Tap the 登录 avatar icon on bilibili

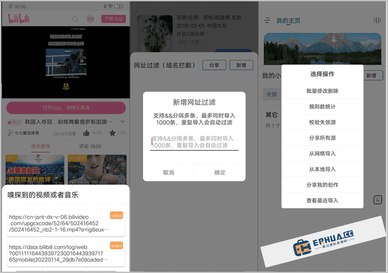(x=90, y=19)
